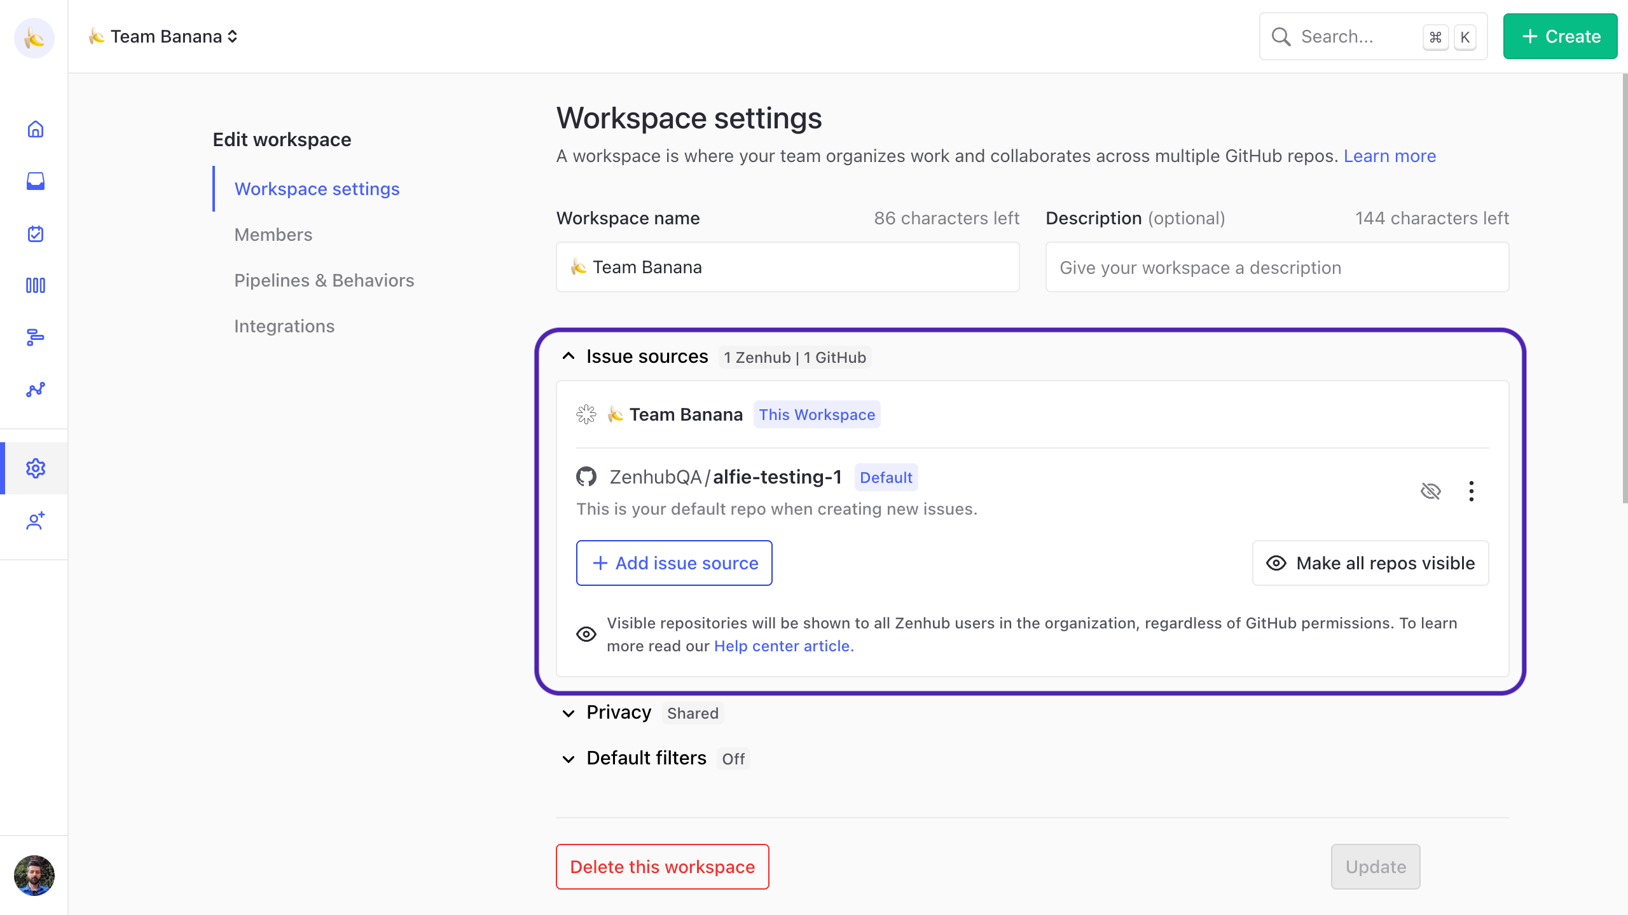
Task: Open the Reports graph icon in sidebar
Action: pyautogui.click(x=36, y=390)
